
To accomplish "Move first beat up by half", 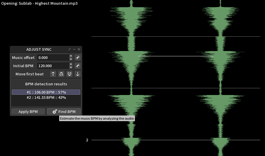I will 61,74.
